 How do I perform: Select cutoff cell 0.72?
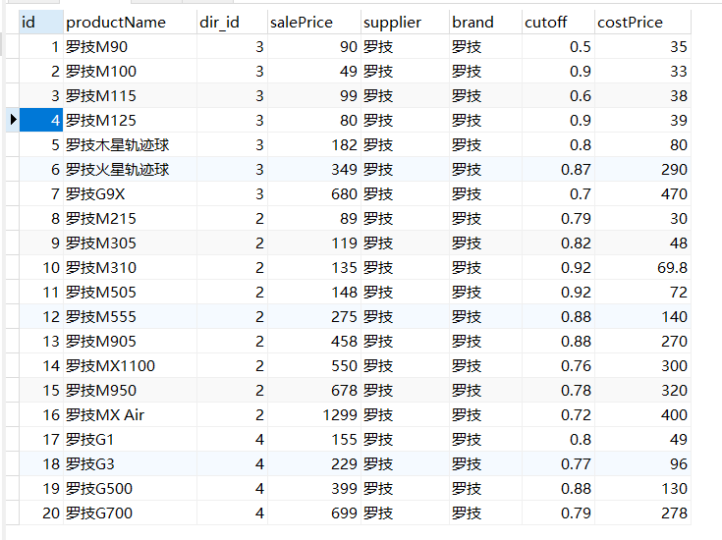click(558, 414)
